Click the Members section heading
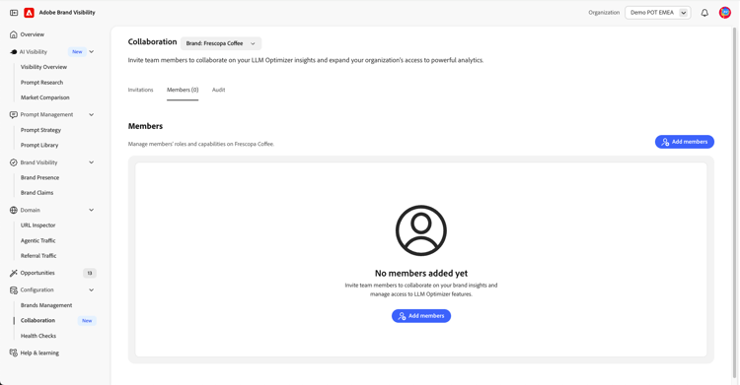 [145, 126]
